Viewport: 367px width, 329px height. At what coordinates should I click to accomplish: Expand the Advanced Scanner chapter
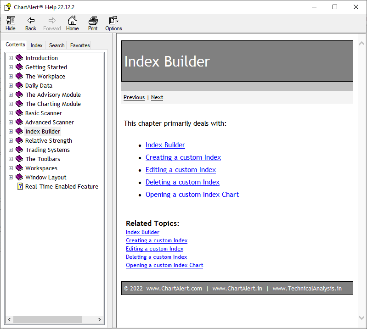tap(11, 123)
